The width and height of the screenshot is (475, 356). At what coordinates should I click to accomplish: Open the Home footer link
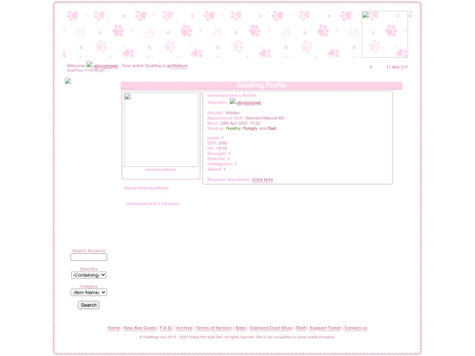(113, 328)
